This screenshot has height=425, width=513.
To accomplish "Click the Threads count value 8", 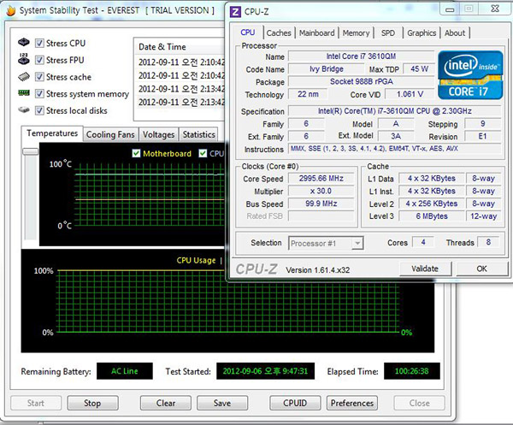I will click(x=488, y=242).
